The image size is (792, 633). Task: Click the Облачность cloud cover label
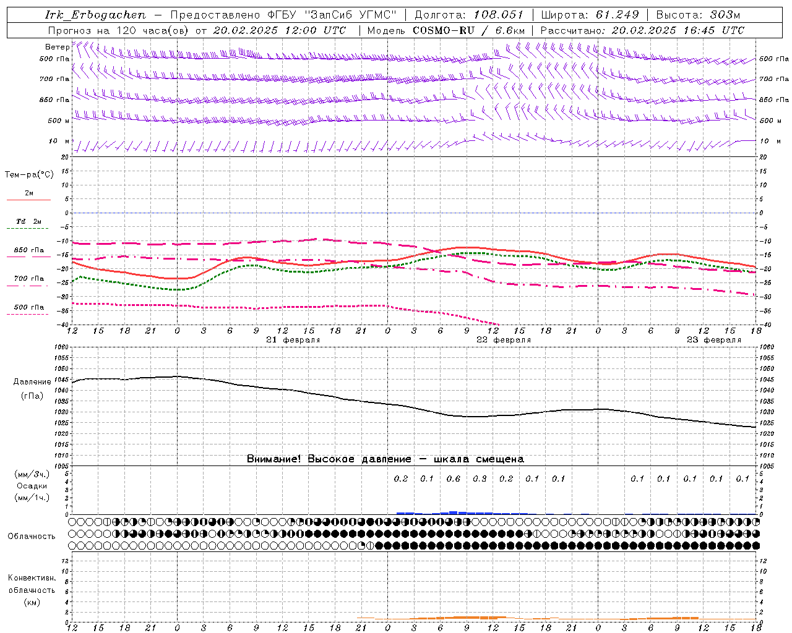[x=32, y=537]
